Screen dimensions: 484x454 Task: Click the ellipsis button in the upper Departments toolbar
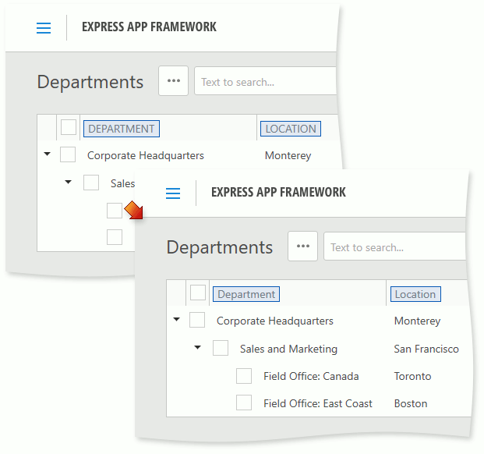(174, 80)
